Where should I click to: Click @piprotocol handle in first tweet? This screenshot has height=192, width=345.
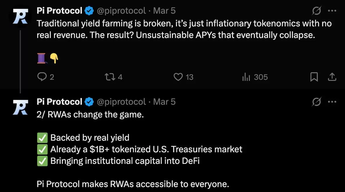click(x=121, y=11)
